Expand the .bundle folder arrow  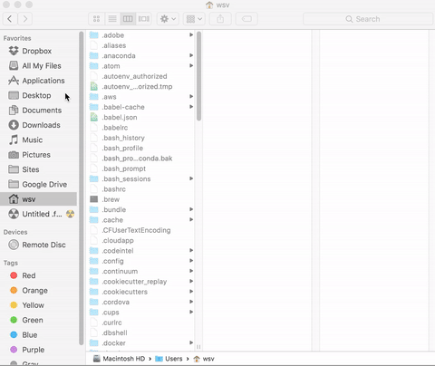pos(191,209)
